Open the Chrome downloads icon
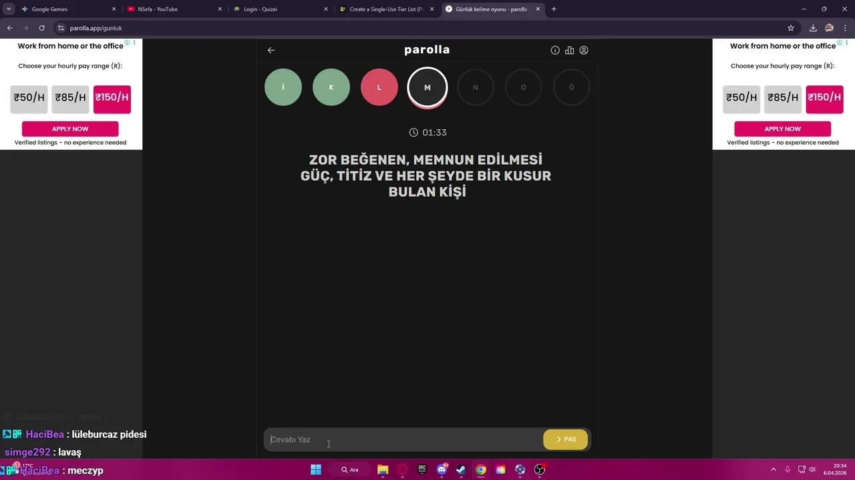This screenshot has height=480, width=855. (x=813, y=28)
